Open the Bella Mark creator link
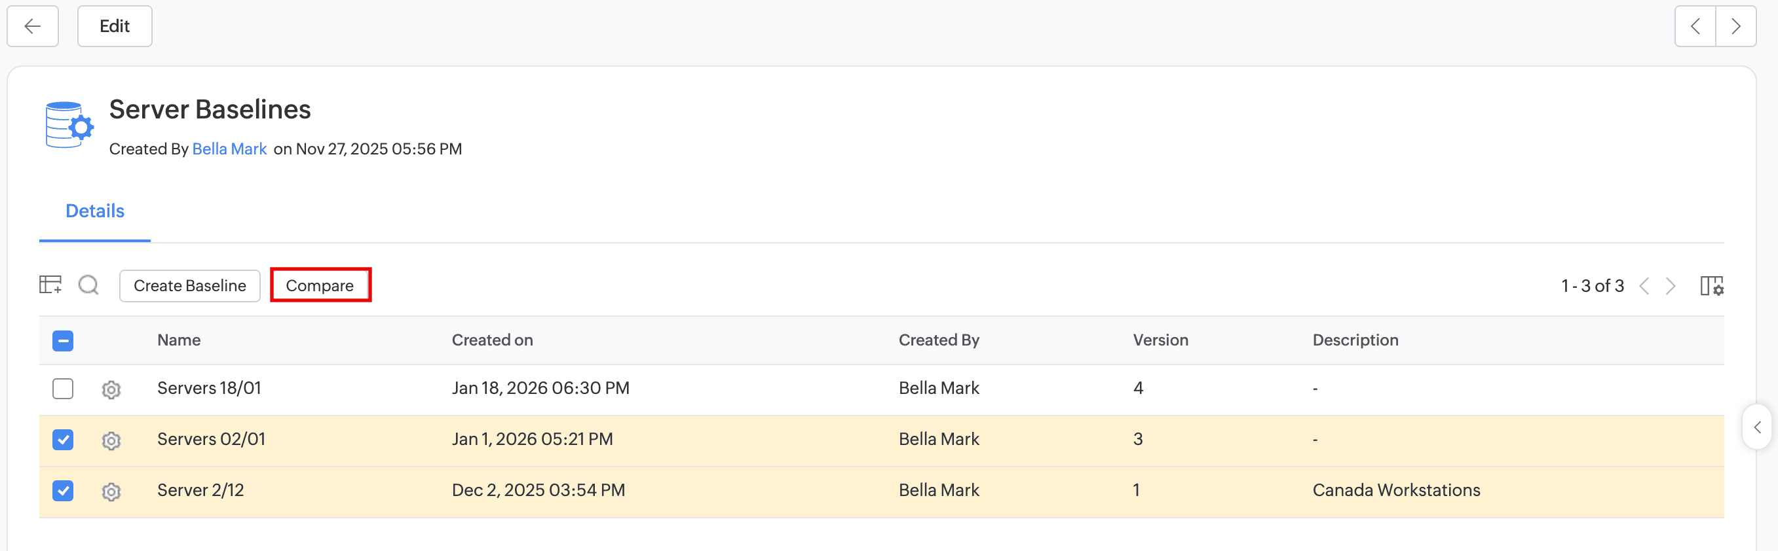 (229, 149)
